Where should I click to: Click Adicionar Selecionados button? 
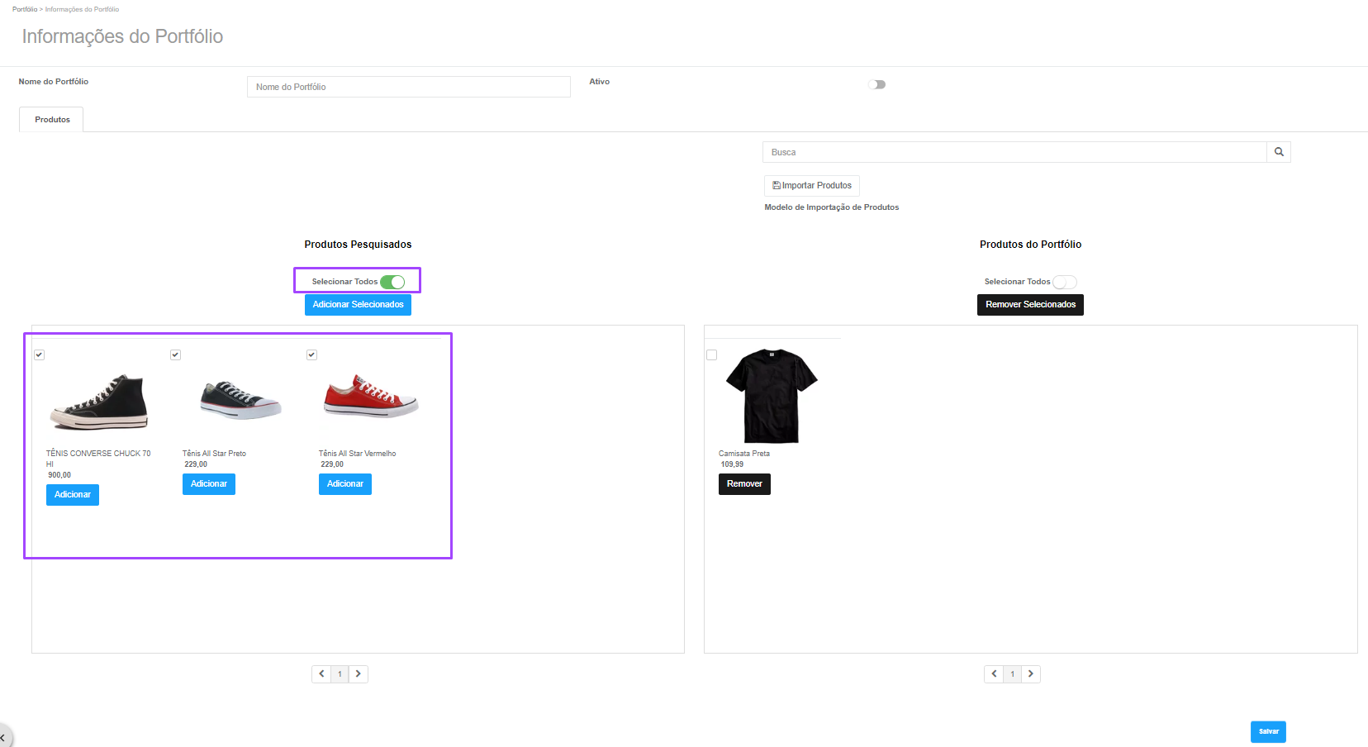point(358,305)
